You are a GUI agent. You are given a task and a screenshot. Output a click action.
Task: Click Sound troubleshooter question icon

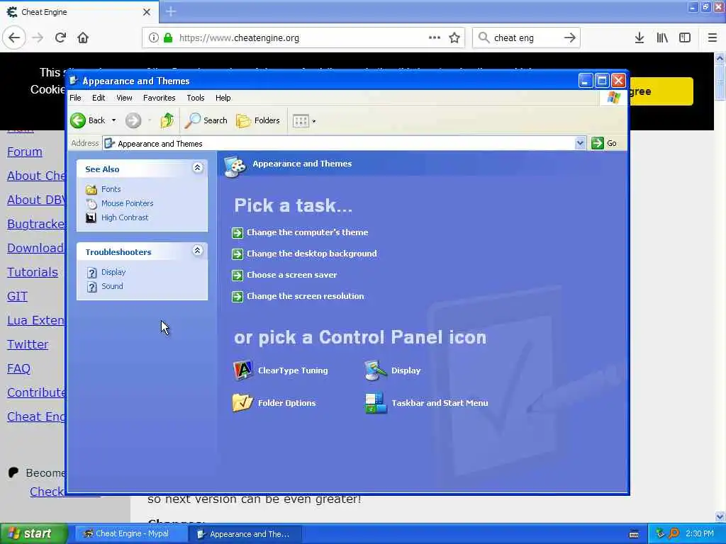click(91, 287)
